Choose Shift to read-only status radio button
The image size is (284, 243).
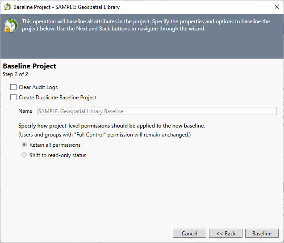point(24,155)
